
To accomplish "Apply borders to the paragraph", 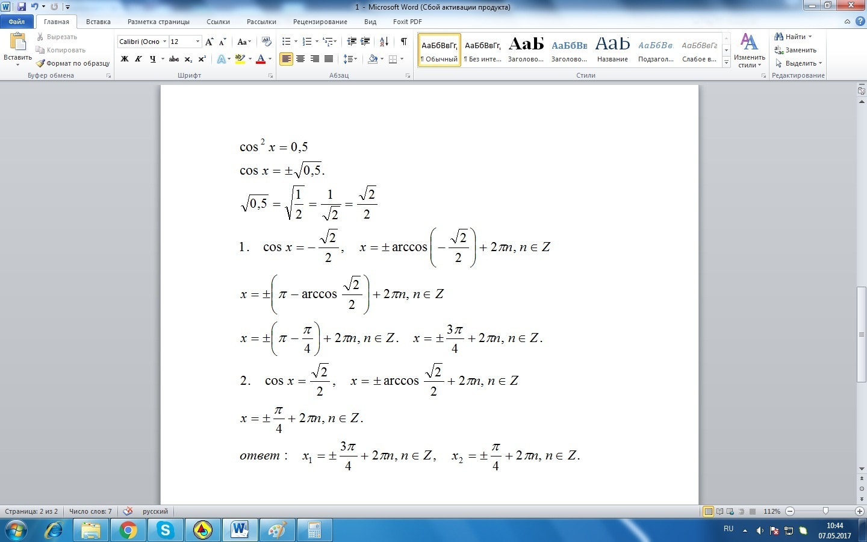I will coord(393,59).
